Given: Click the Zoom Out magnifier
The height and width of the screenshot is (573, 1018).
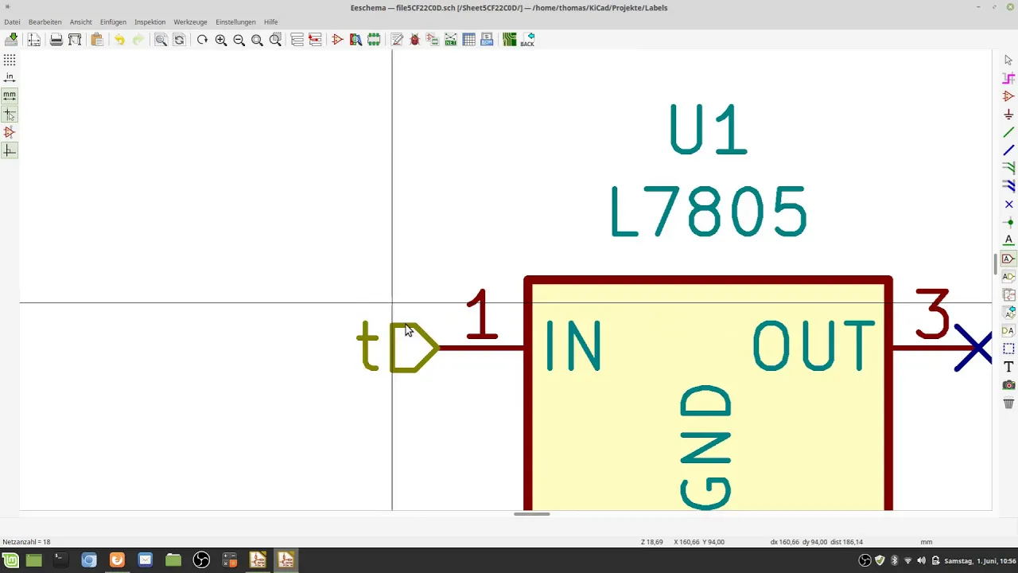Looking at the screenshot, I should click(x=239, y=40).
